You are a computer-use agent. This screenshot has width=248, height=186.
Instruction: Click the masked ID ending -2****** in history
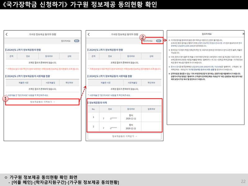point(110,128)
